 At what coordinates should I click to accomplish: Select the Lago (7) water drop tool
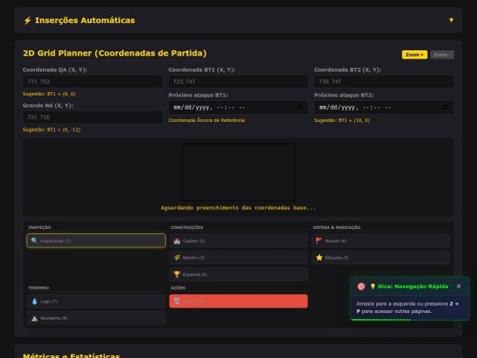pos(96,301)
